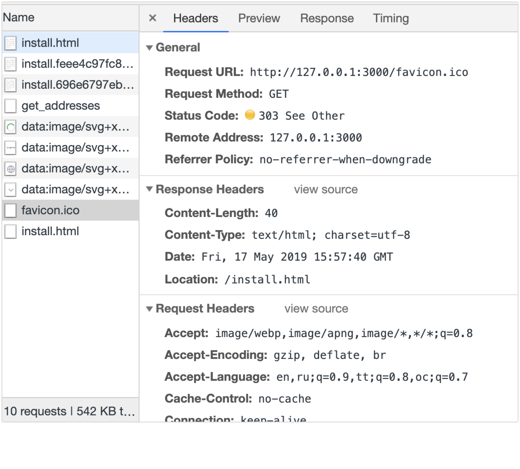Open the Timing tab
The height and width of the screenshot is (469, 520).
(x=390, y=18)
